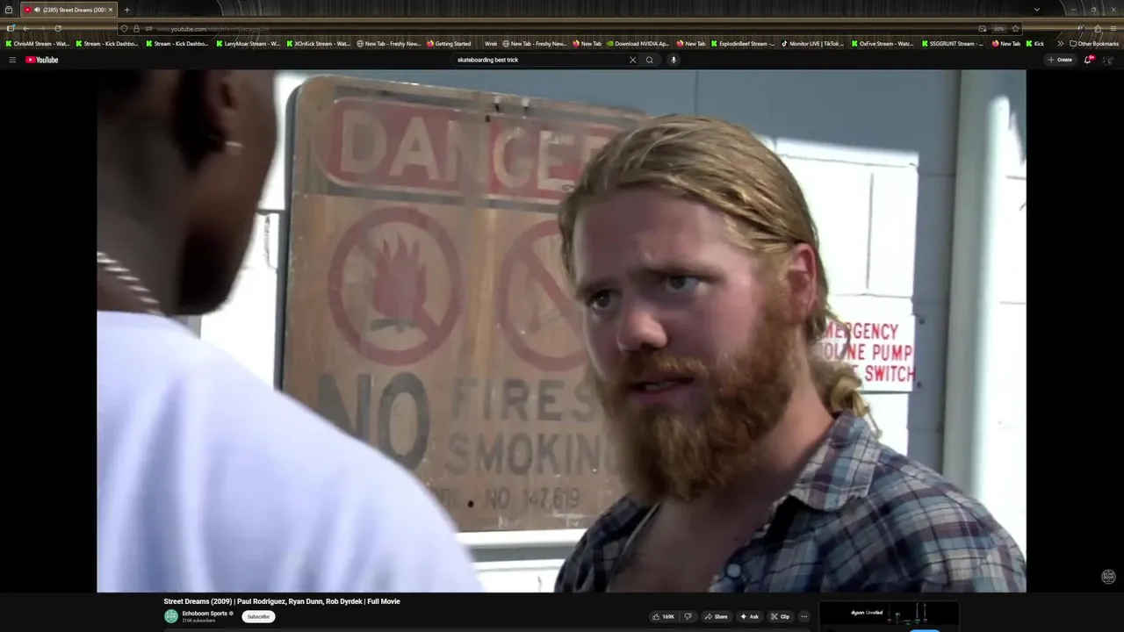Open the XOnKick Stream bookmark
Screen dimensions: 1124x632
(x=319, y=43)
